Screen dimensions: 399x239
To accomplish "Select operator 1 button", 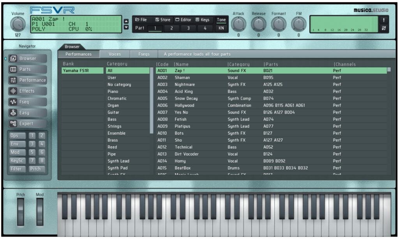I will [x=32, y=136].
